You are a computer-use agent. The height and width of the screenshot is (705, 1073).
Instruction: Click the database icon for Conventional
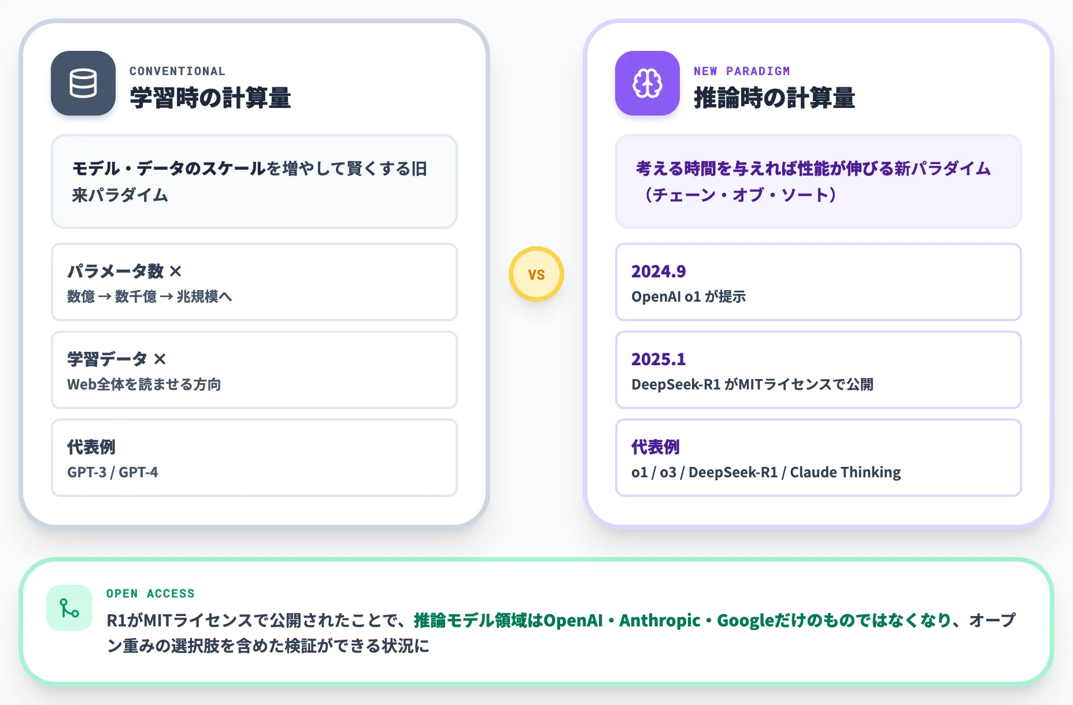click(83, 83)
